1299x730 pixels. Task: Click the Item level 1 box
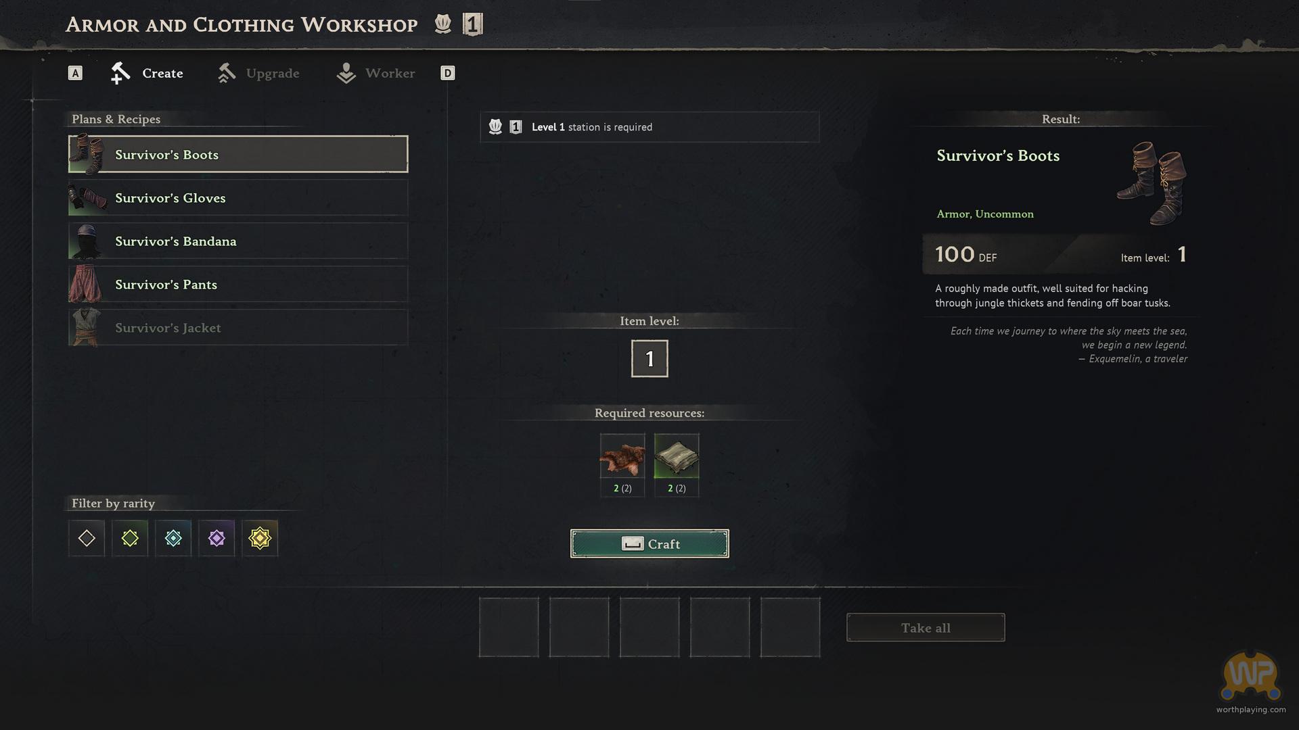click(x=649, y=358)
